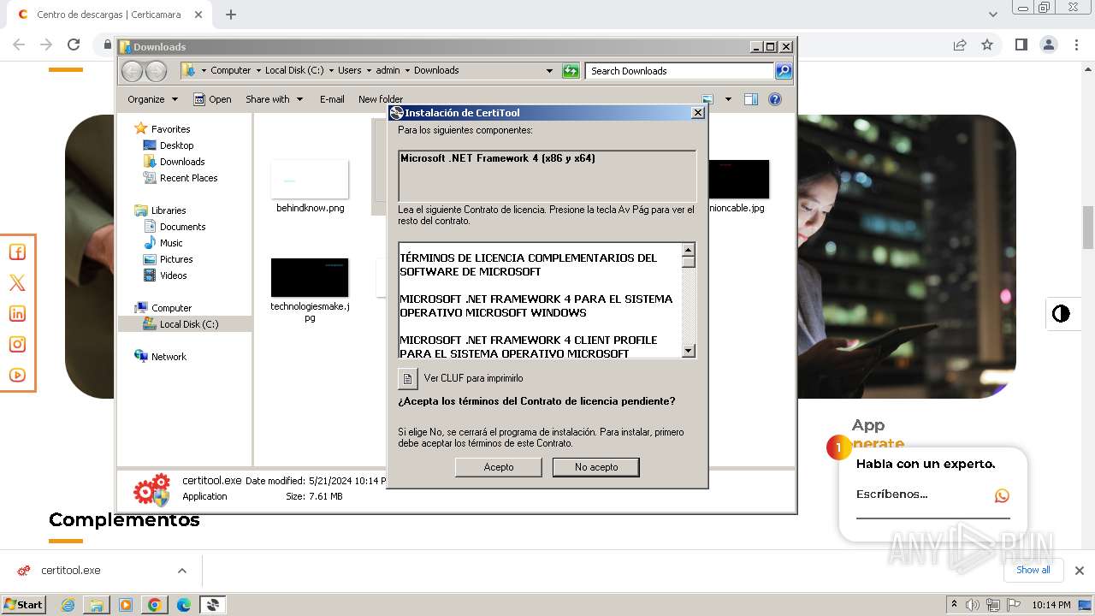The height and width of the screenshot is (616, 1095).
Task: Click the license text scrollbar up arrow
Action: 689,251
